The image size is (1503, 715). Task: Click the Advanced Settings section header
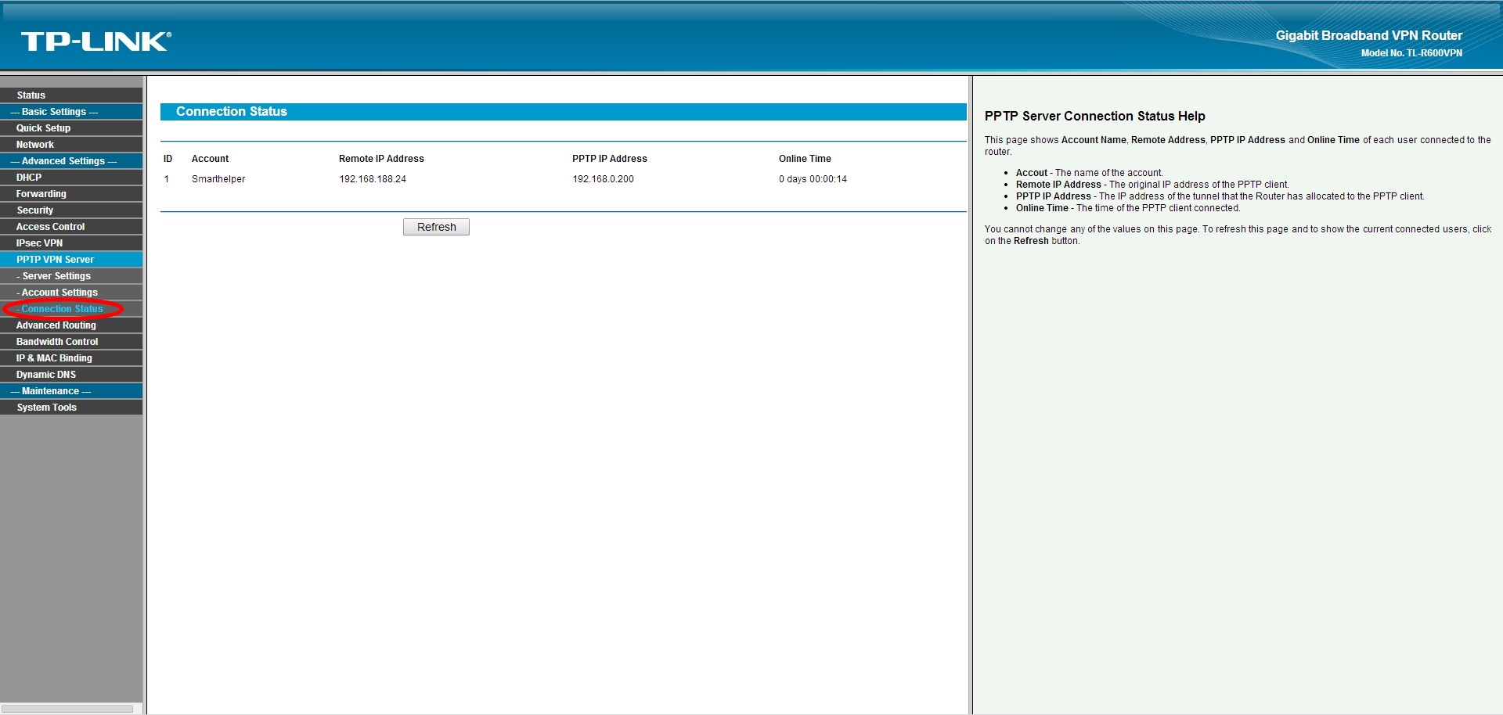pos(71,161)
